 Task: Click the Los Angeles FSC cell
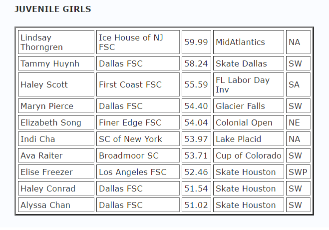pyautogui.click(x=137, y=172)
